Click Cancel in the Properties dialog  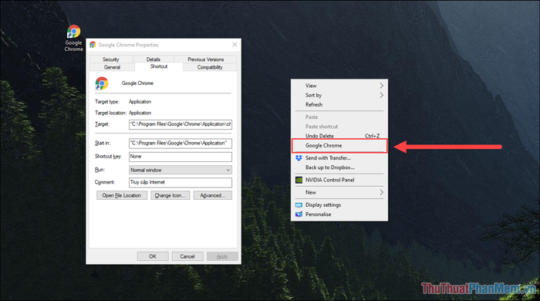coord(187,256)
